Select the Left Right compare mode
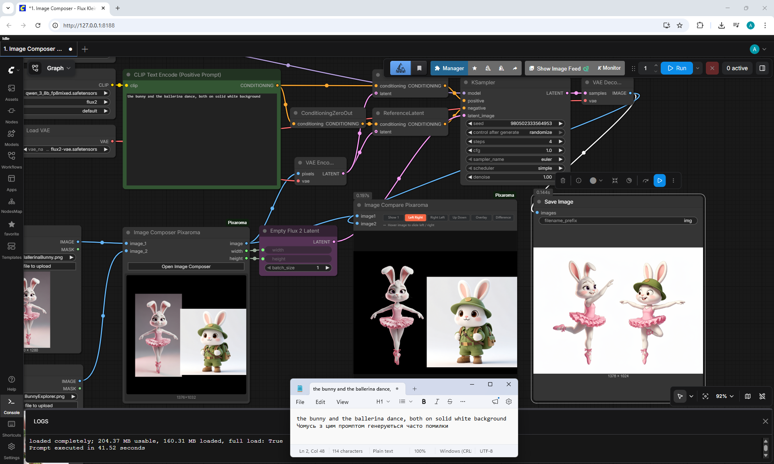 click(415, 217)
